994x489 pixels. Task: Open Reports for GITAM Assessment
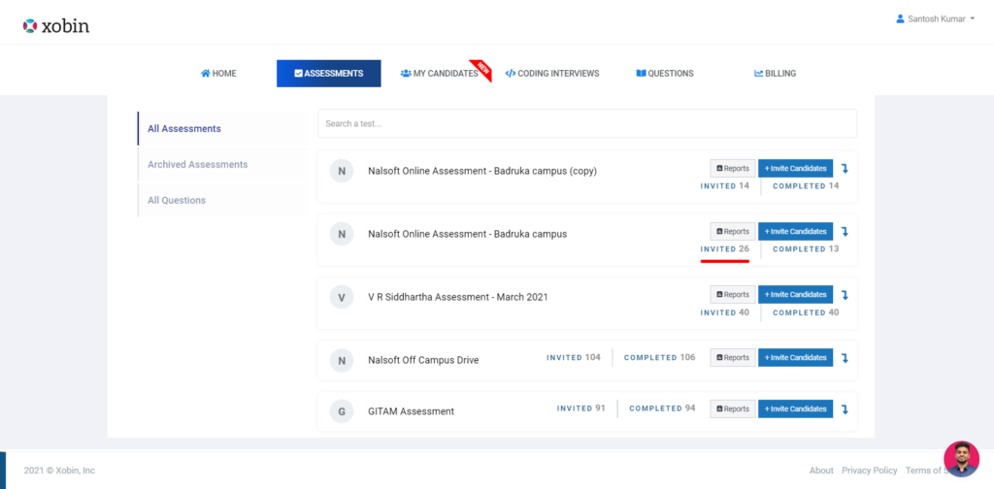coord(733,409)
